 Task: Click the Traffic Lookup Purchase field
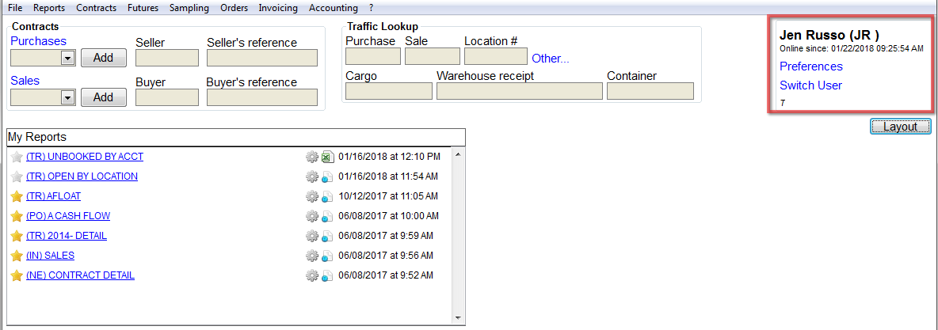(373, 56)
